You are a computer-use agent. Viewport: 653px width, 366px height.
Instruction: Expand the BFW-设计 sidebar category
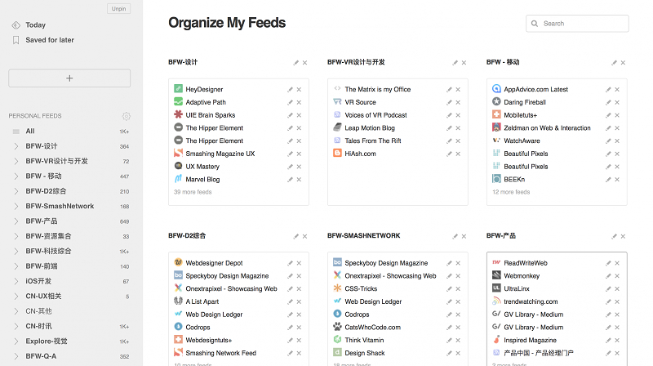coord(16,146)
